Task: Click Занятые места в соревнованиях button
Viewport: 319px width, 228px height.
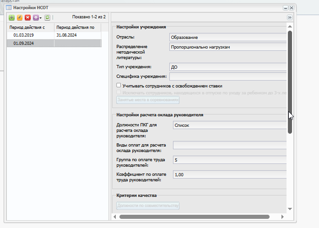Action: coord(148,100)
